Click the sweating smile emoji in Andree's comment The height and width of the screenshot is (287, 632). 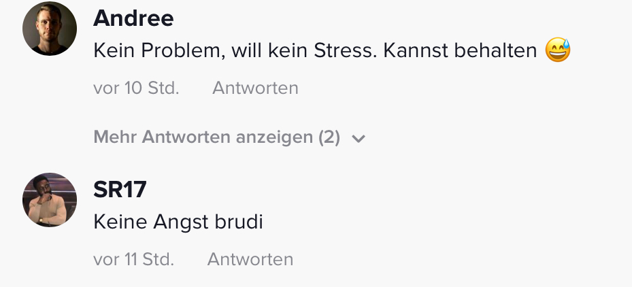point(558,50)
